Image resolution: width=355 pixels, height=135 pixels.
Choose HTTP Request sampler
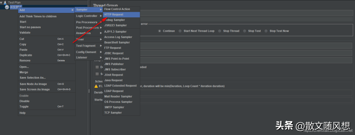[x=121, y=14]
